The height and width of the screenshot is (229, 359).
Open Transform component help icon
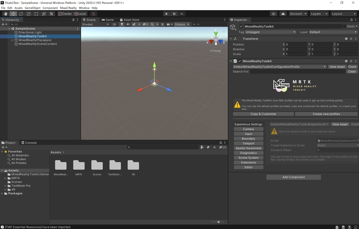pyautogui.click(x=346, y=39)
